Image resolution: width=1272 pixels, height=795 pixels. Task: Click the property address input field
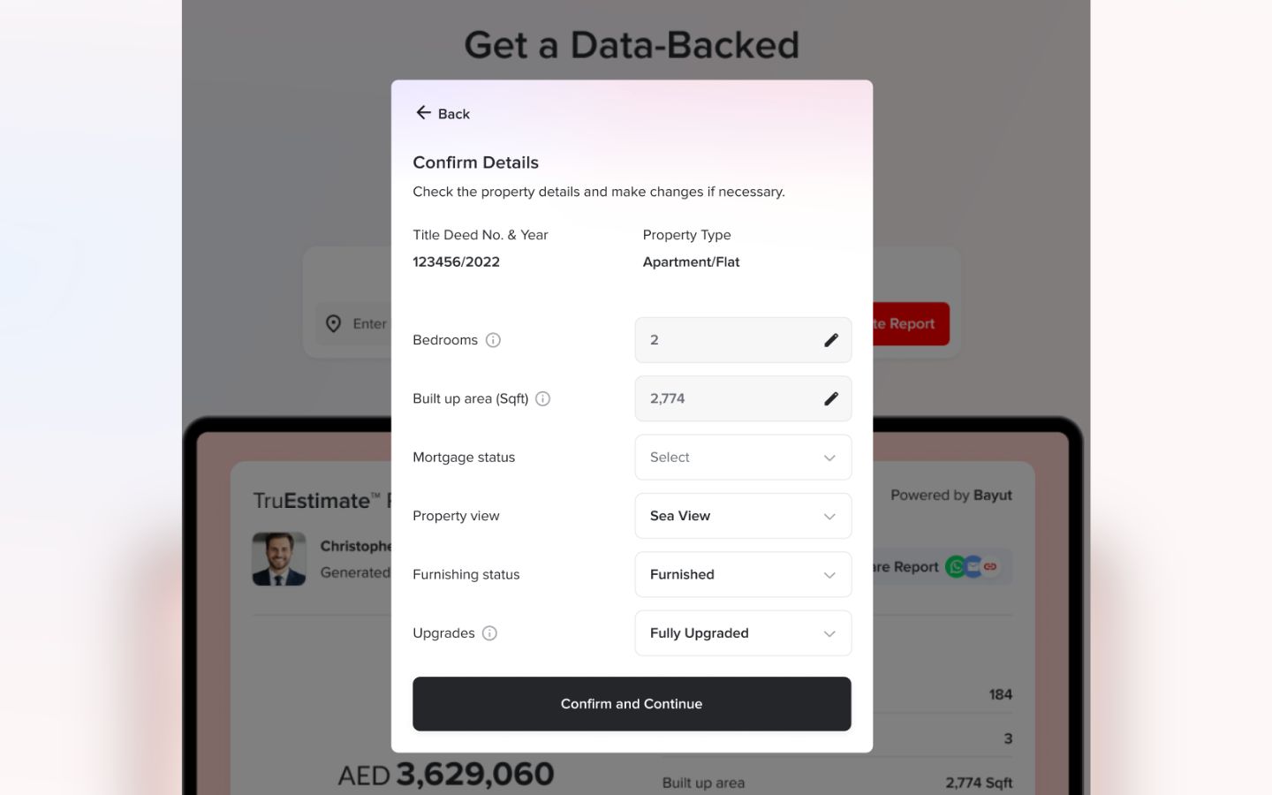click(x=371, y=323)
